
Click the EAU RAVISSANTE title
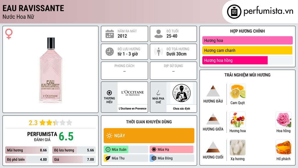coord(33,8)
